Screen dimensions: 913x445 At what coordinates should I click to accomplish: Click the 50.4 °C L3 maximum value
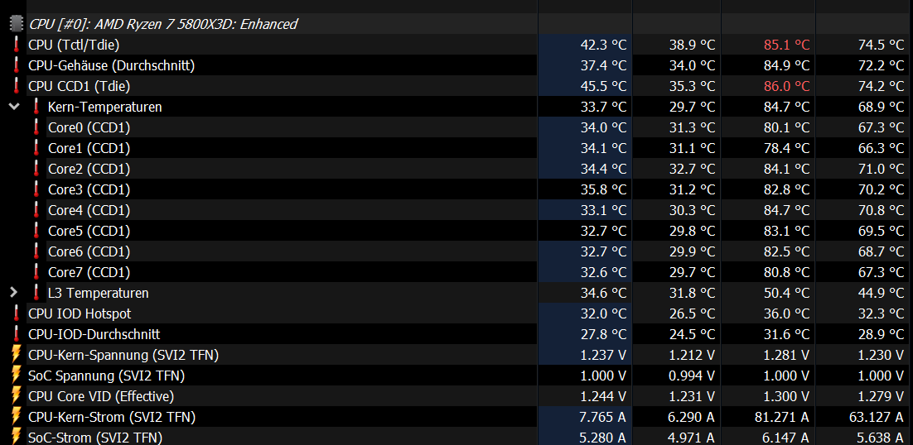(x=786, y=293)
